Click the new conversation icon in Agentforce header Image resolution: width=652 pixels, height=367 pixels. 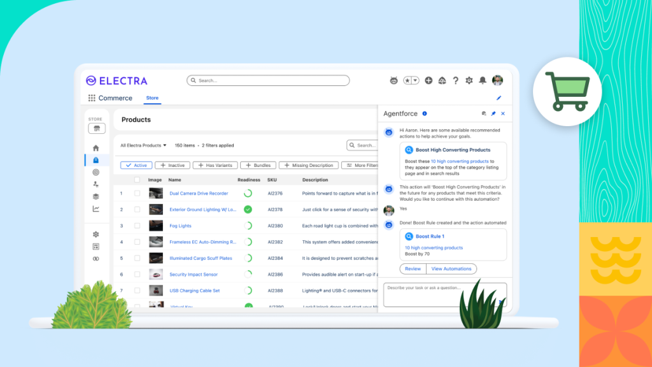pos(484,113)
